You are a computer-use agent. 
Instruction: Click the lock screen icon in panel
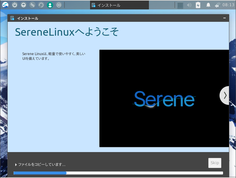coord(24,5)
